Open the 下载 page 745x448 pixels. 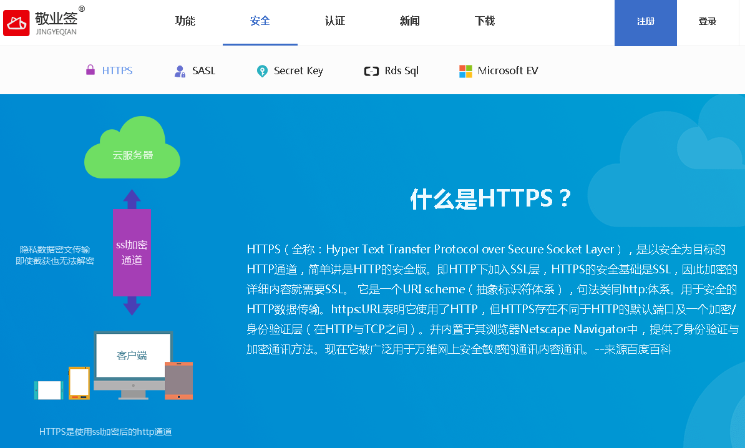[485, 21]
